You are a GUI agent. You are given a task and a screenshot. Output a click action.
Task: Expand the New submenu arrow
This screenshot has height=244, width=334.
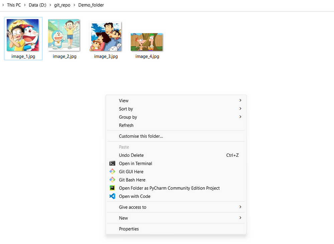[x=240, y=218]
